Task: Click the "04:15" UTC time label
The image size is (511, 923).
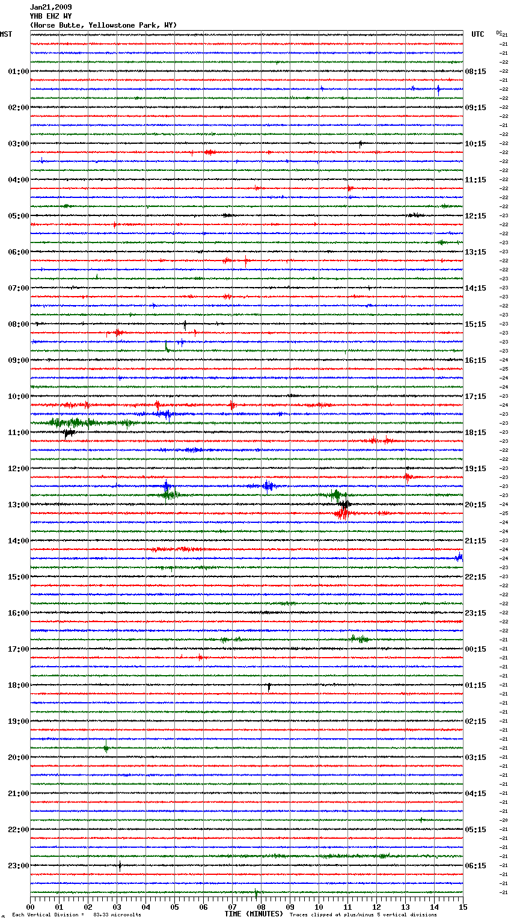Action: pos(476,794)
